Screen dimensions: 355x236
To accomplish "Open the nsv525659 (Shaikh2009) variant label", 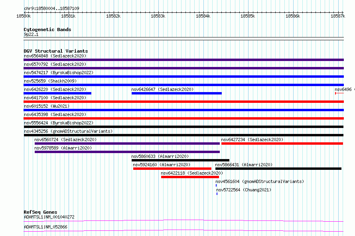I will [50, 81].
